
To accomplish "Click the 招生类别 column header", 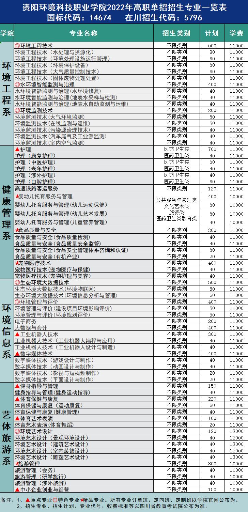I will point(176,33).
